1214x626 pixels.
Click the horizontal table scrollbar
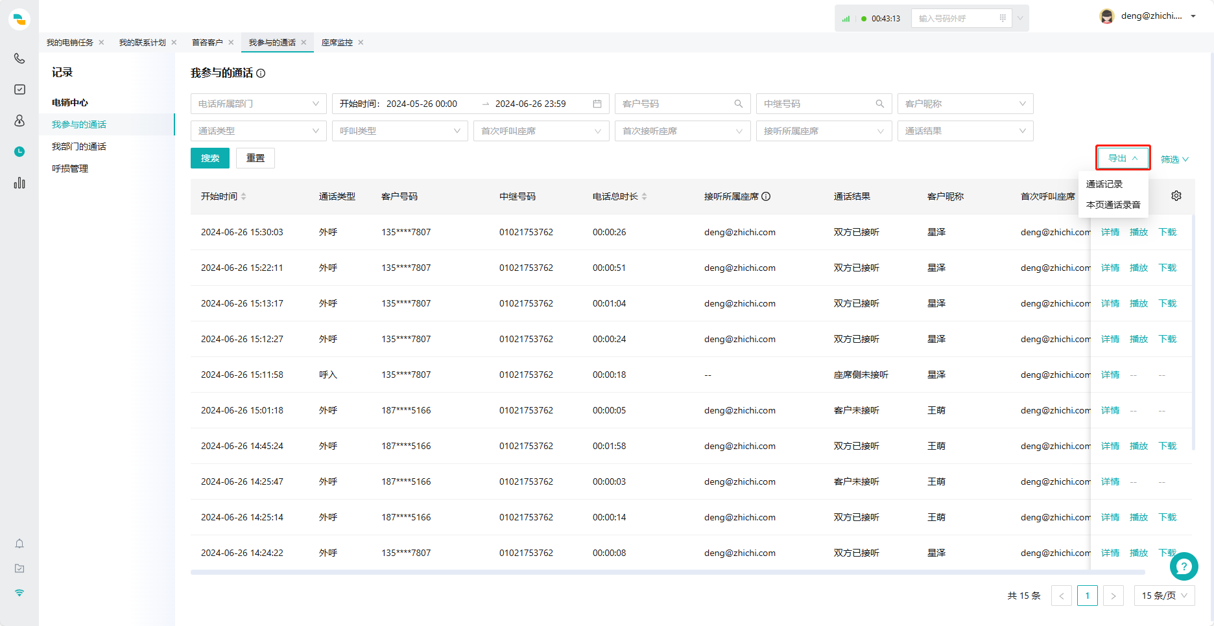click(x=668, y=572)
